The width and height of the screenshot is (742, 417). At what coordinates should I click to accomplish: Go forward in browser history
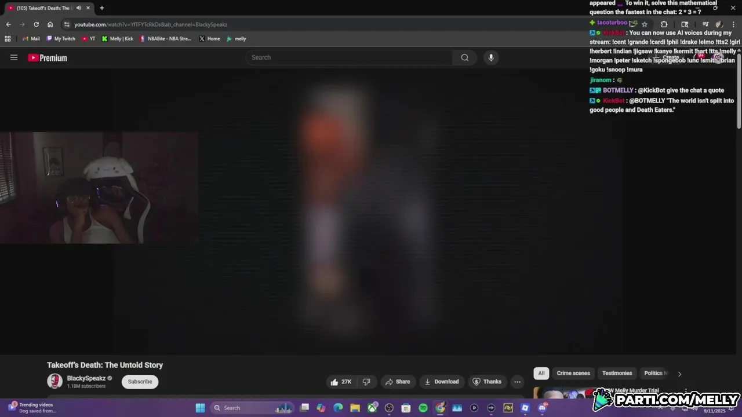tap(22, 24)
